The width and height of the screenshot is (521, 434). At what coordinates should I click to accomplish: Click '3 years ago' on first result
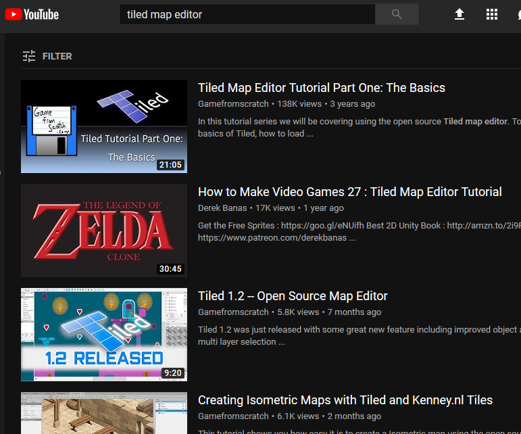click(x=353, y=103)
